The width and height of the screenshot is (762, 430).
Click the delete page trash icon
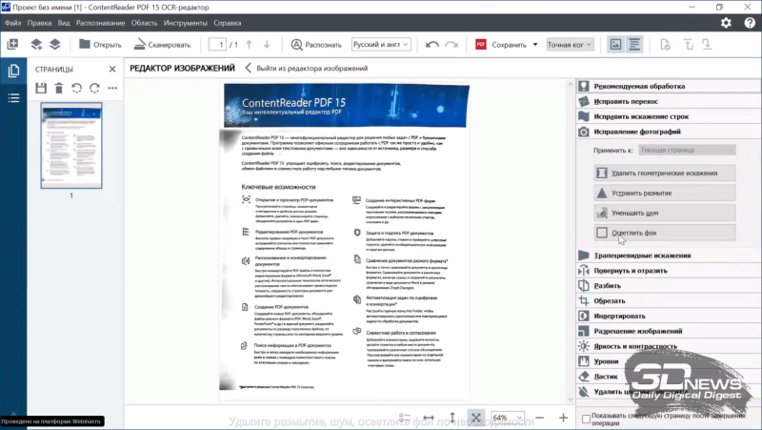[59, 89]
